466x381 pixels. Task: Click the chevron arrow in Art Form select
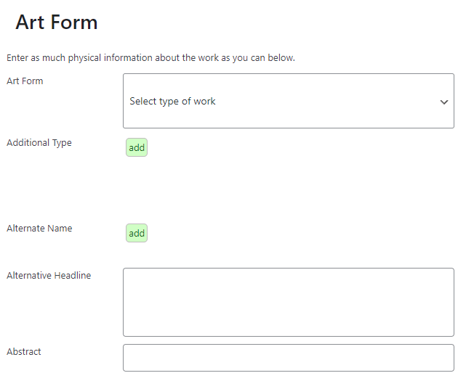[x=444, y=102]
